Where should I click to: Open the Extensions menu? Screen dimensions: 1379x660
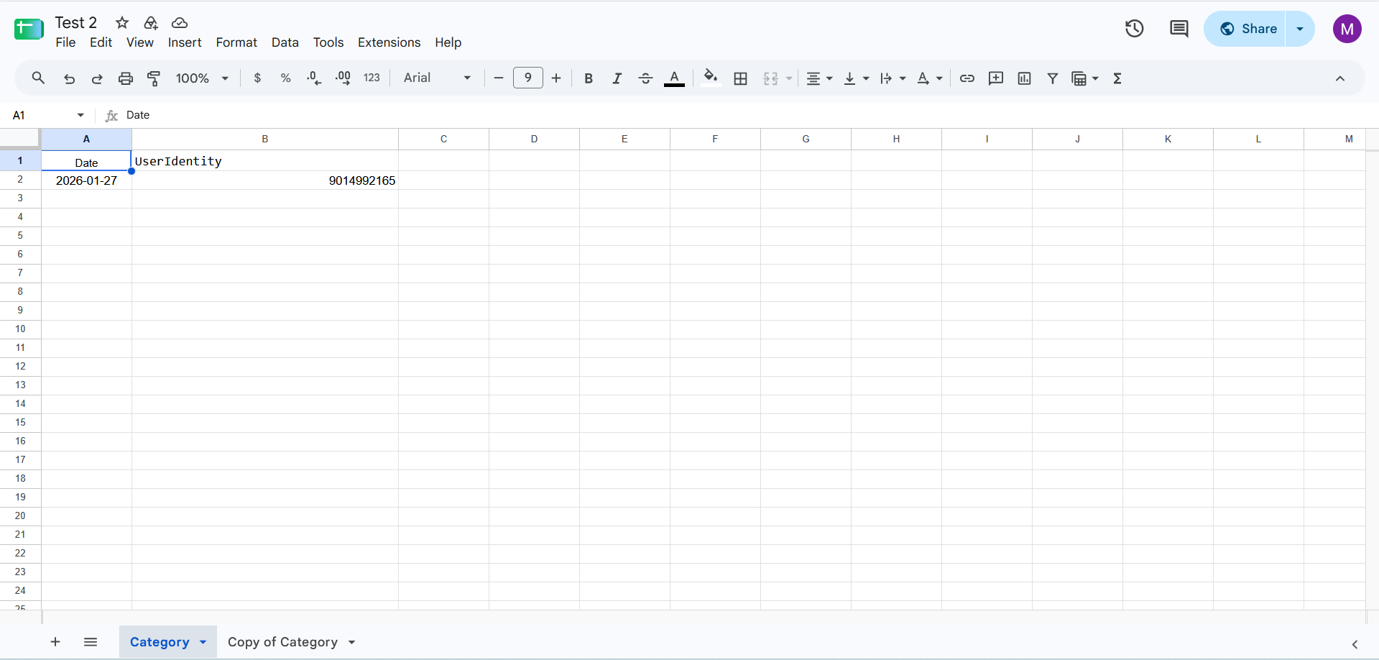point(389,42)
